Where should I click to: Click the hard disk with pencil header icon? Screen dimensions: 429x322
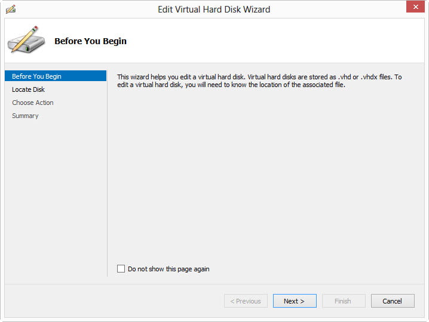(x=26, y=40)
